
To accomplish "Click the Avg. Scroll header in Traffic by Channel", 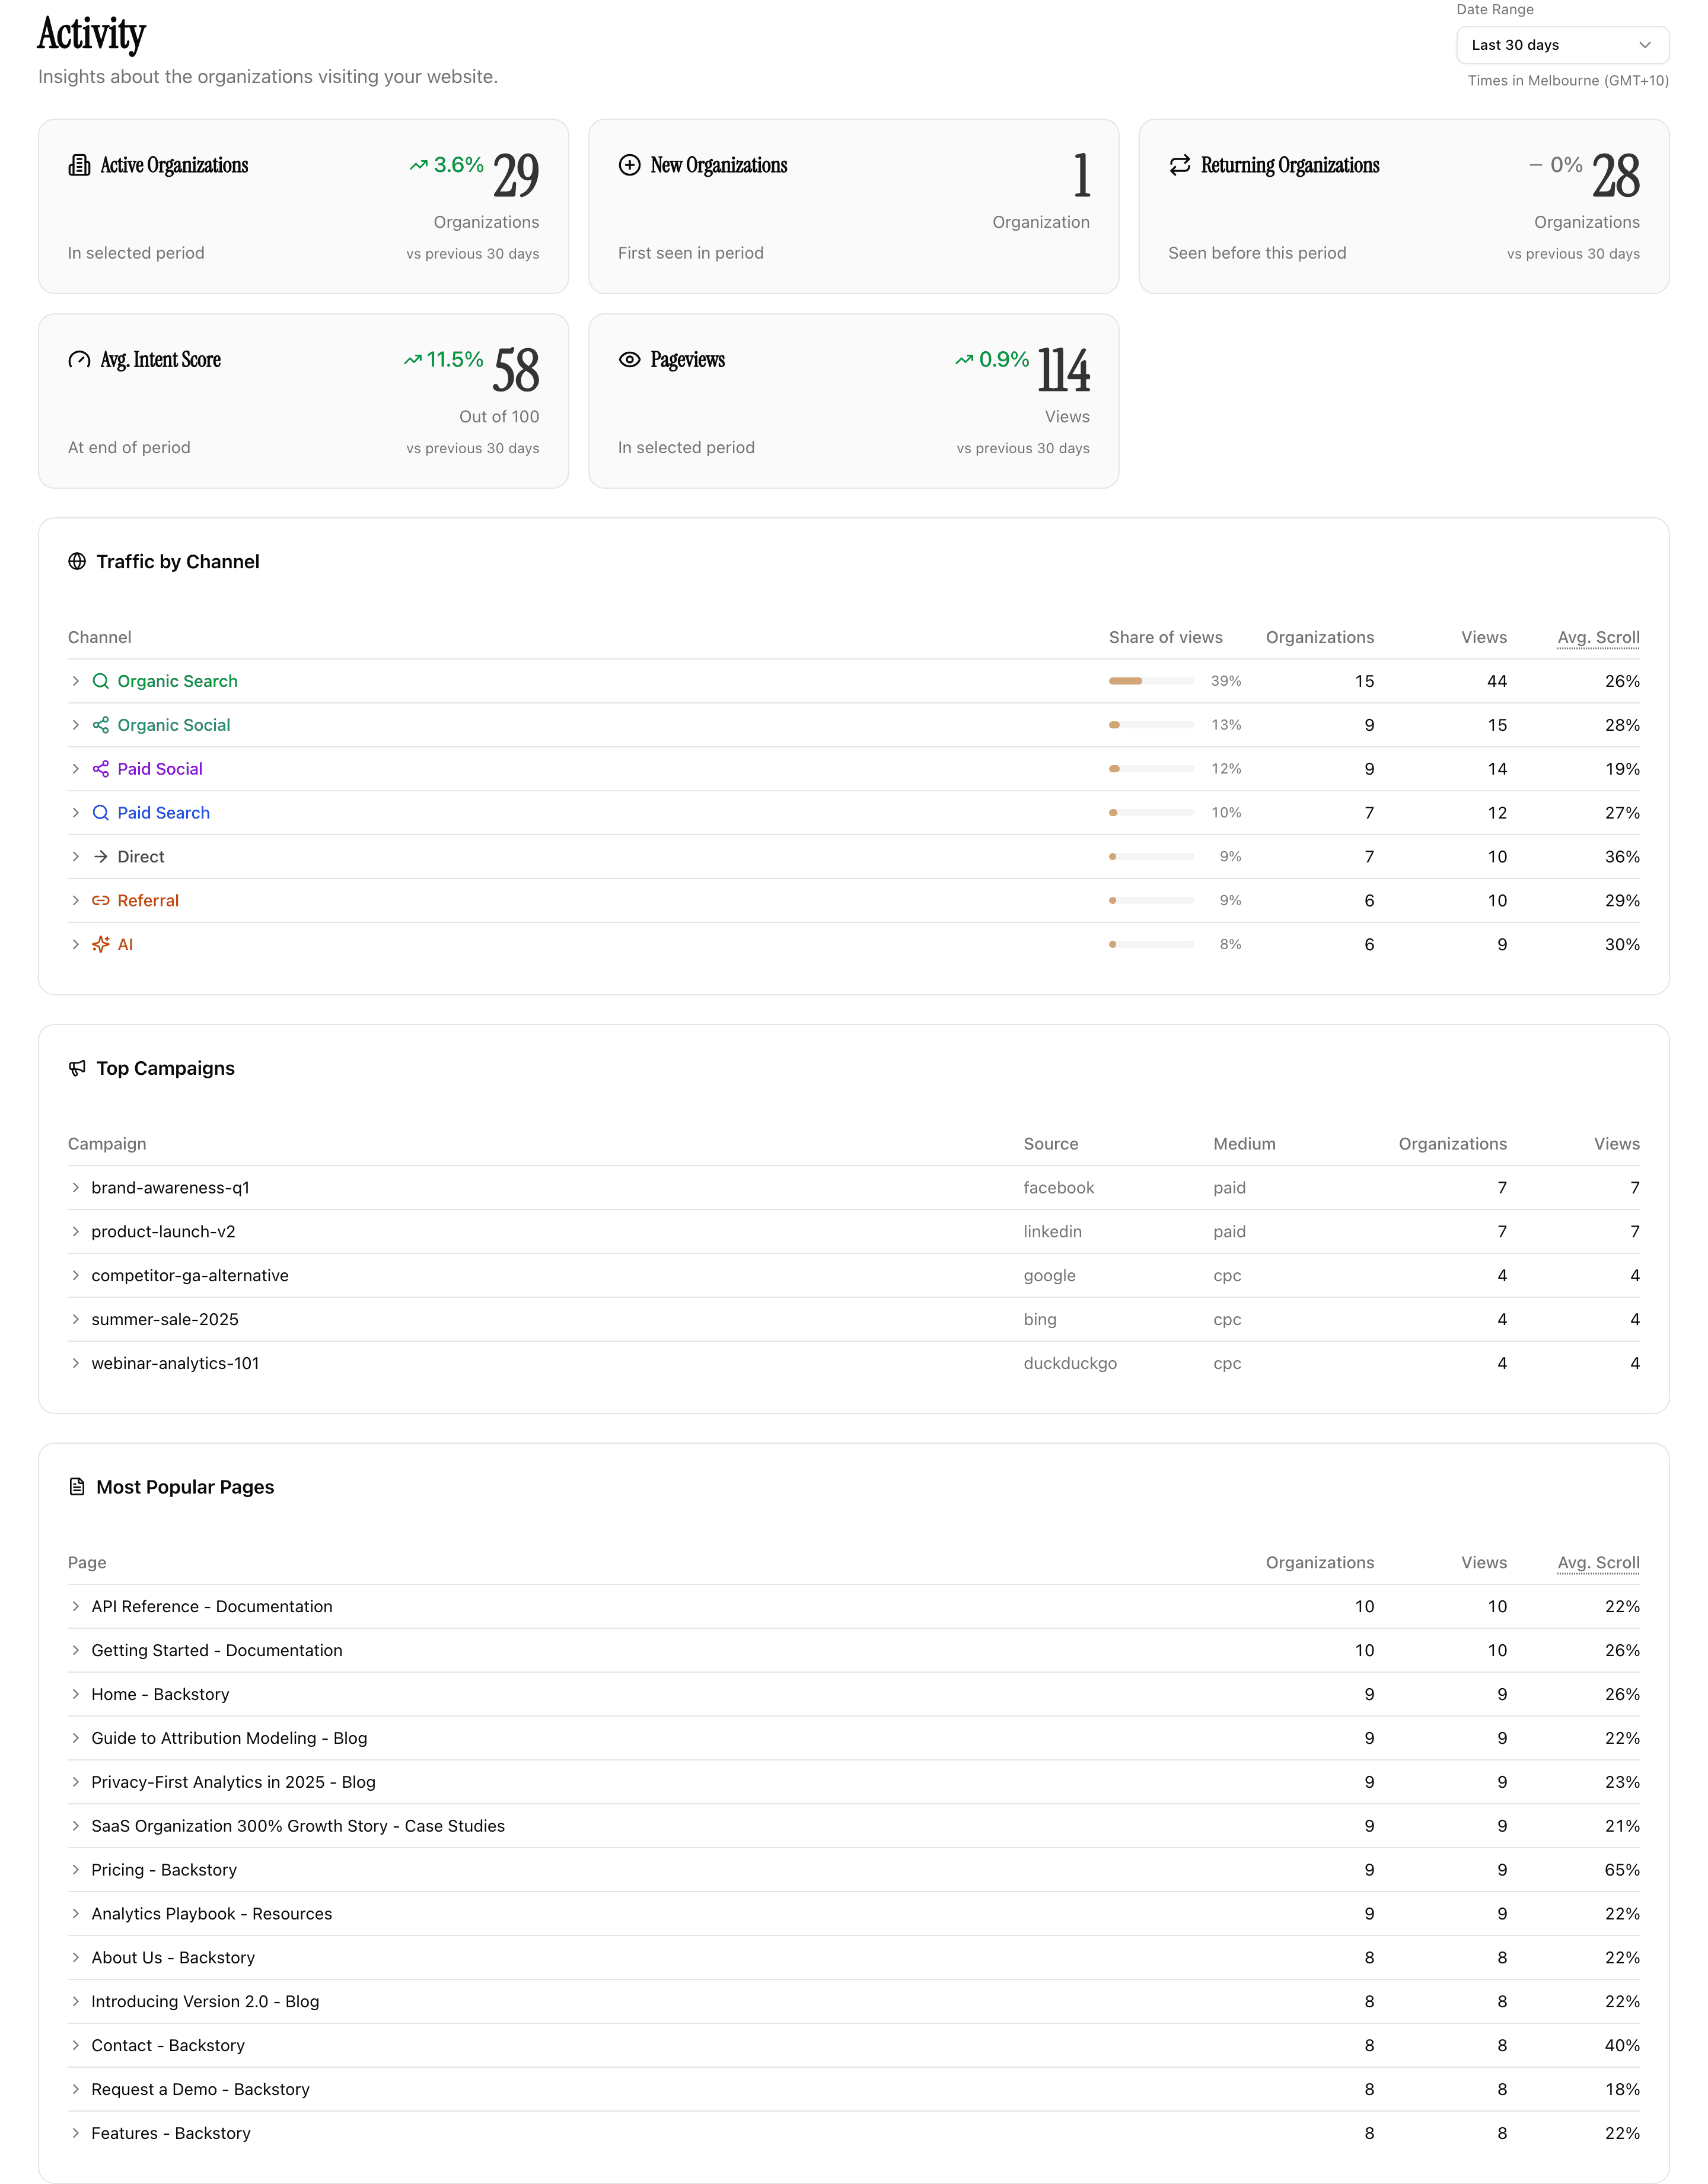I will (1598, 638).
